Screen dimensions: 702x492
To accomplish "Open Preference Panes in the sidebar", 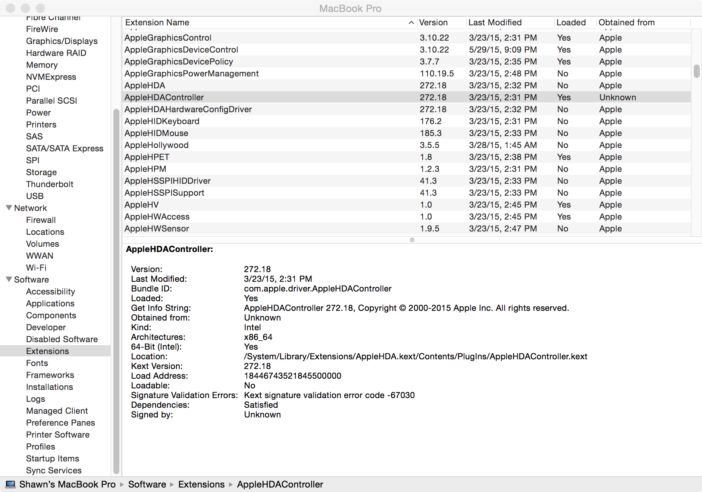I will (x=60, y=423).
